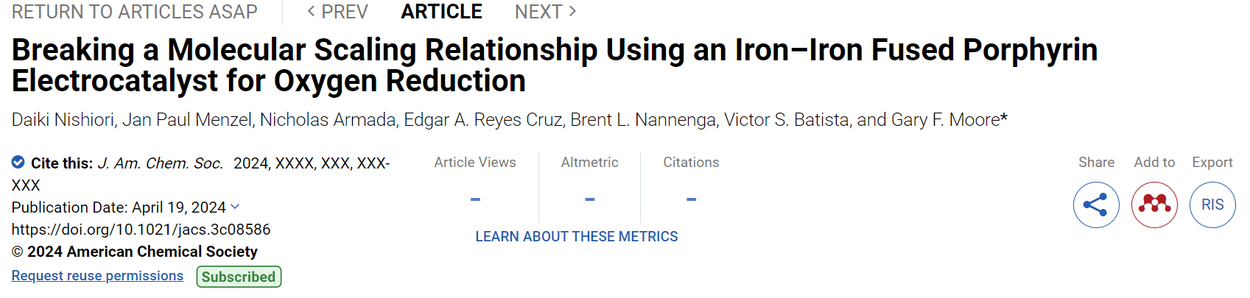Click the Altmetric score value
The width and height of the screenshot is (1250, 298).
(590, 199)
